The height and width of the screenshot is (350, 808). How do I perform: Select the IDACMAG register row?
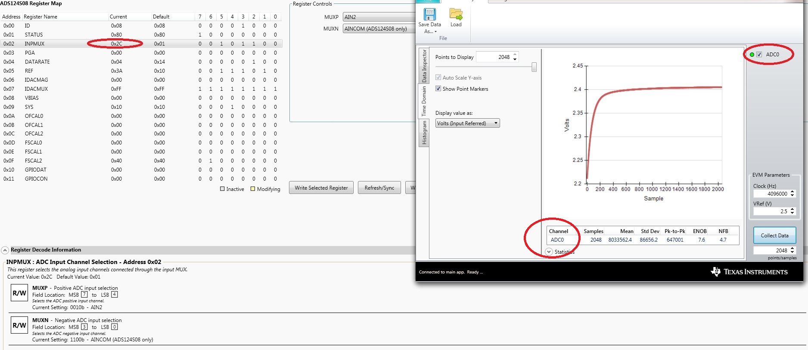tap(141, 80)
